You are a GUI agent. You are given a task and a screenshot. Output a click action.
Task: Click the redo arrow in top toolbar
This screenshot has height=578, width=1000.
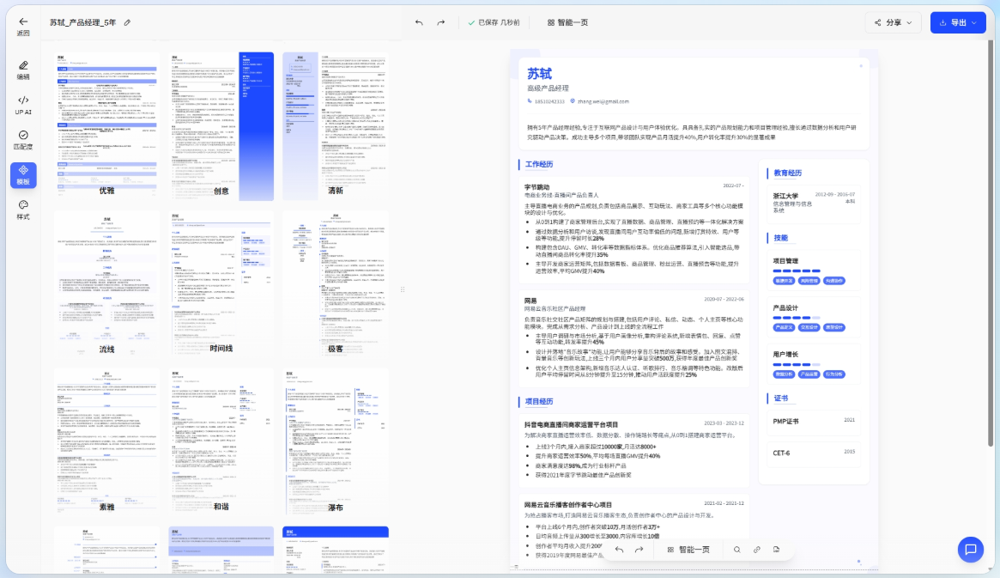point(441,22)
